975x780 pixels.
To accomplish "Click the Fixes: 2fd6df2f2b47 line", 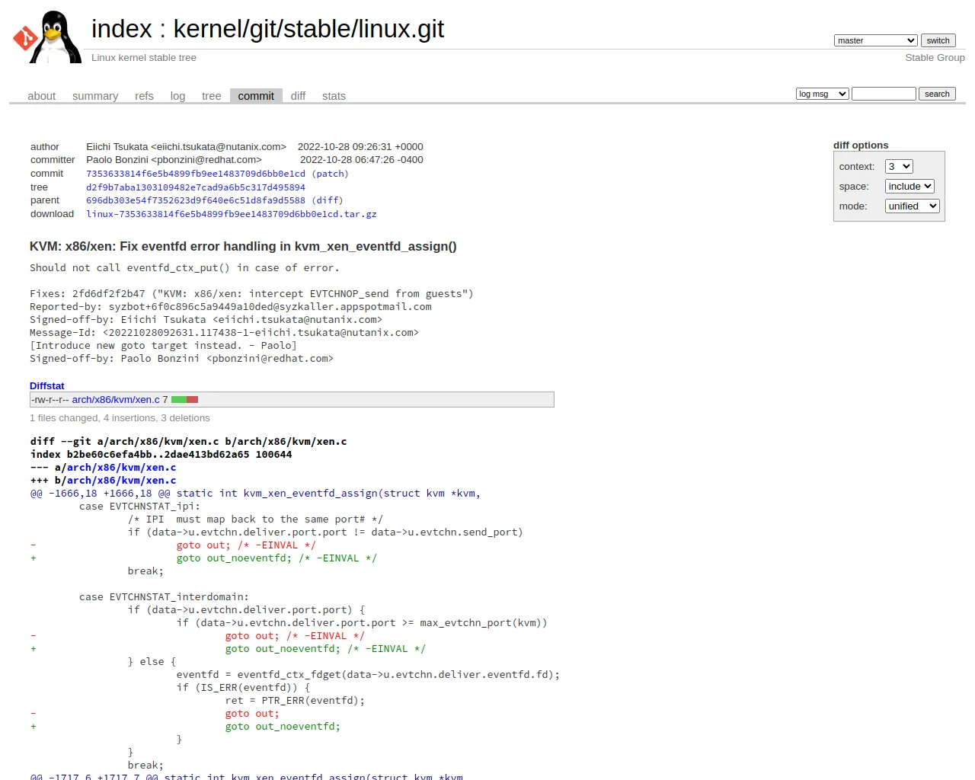I will 251,294.
